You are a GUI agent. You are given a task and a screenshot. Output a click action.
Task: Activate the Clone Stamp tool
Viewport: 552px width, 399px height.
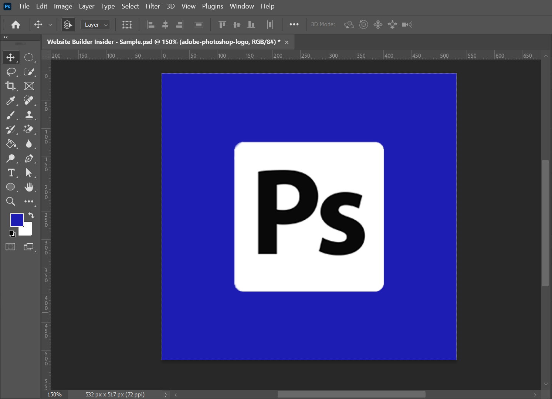[29, 115]
